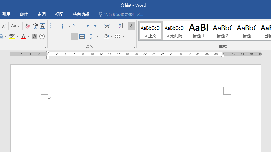Apply the red font color button
The height and width of the screenshot is (152, 271).
(23, 36)
